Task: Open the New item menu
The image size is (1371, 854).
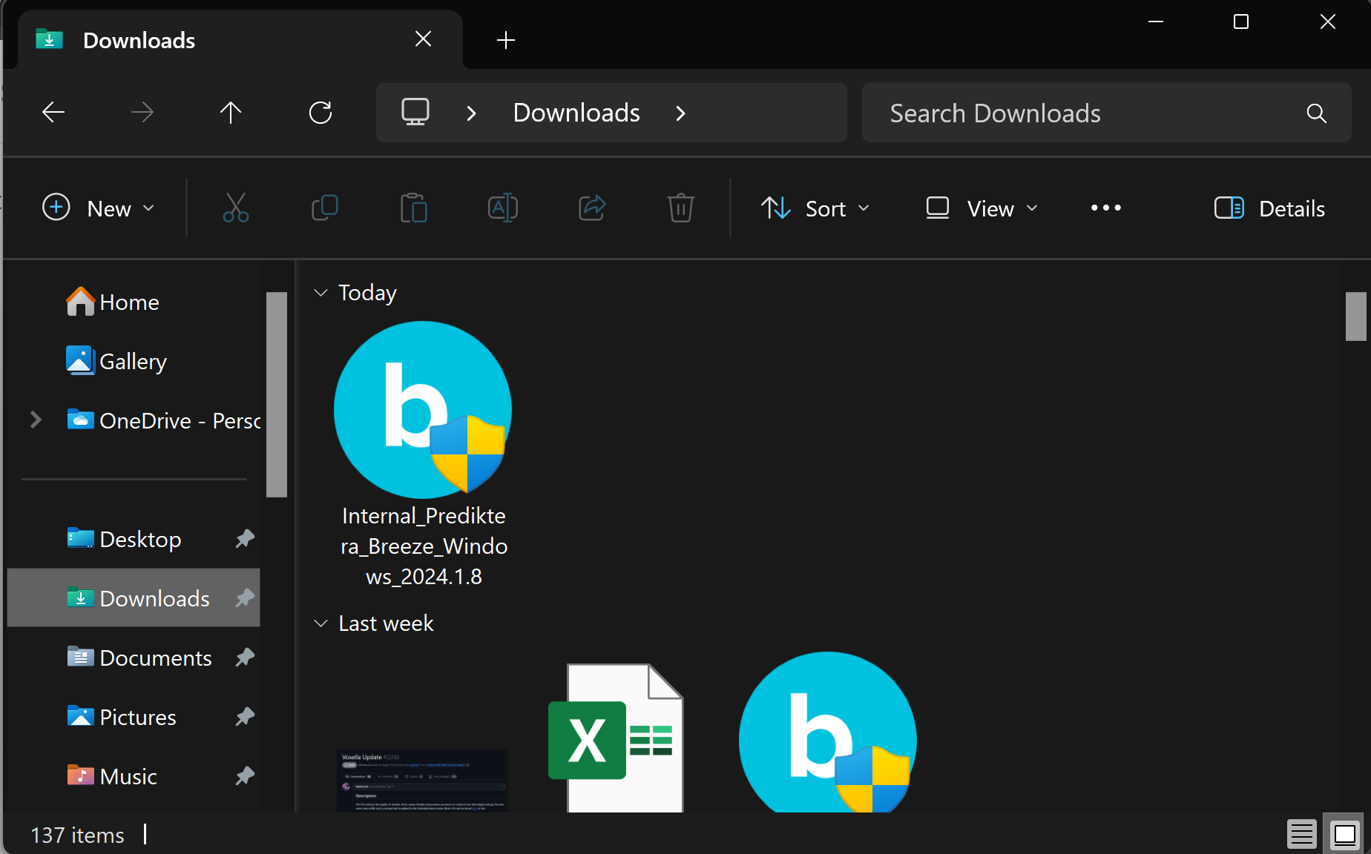Action: tap(99, 208)
